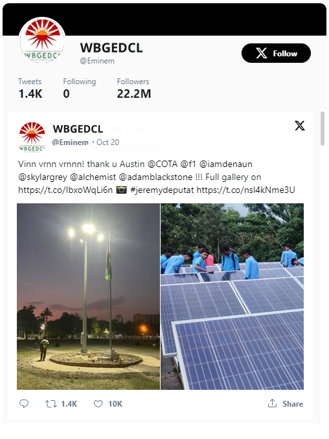Open the Followers 22.2M count

coord(134,89)
